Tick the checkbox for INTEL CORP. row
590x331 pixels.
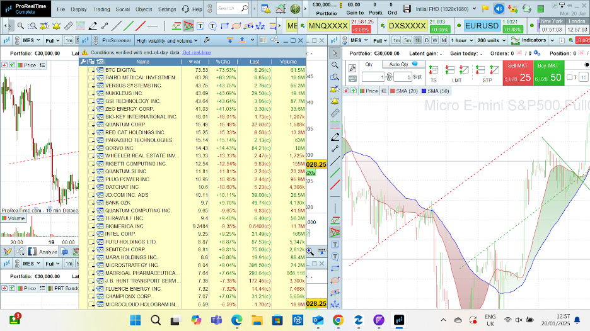click(91, 234)
